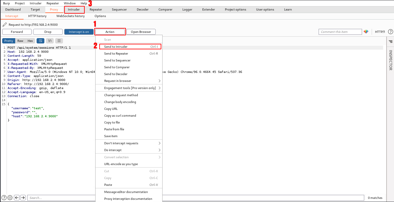This screenshot has height=202, width=394.
Task: Switch to the Repeater tab
Action: (96, 10)
